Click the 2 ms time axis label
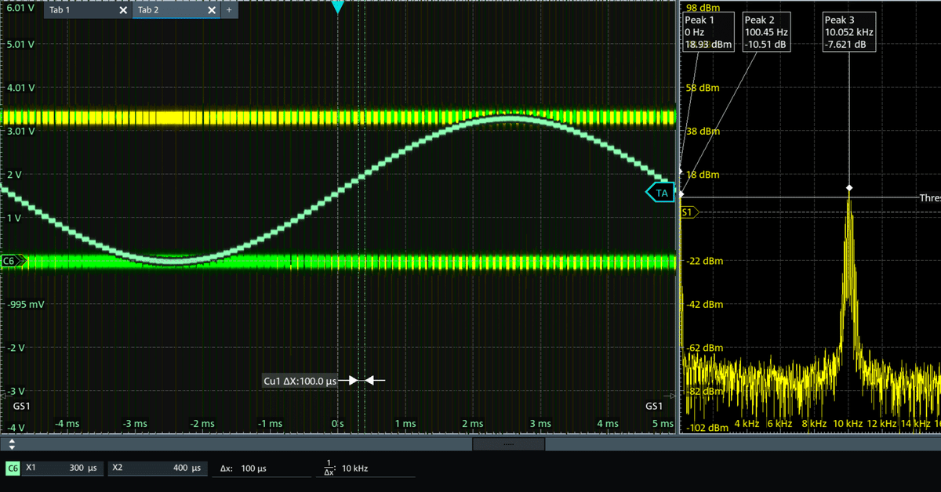 click(473, 424)
